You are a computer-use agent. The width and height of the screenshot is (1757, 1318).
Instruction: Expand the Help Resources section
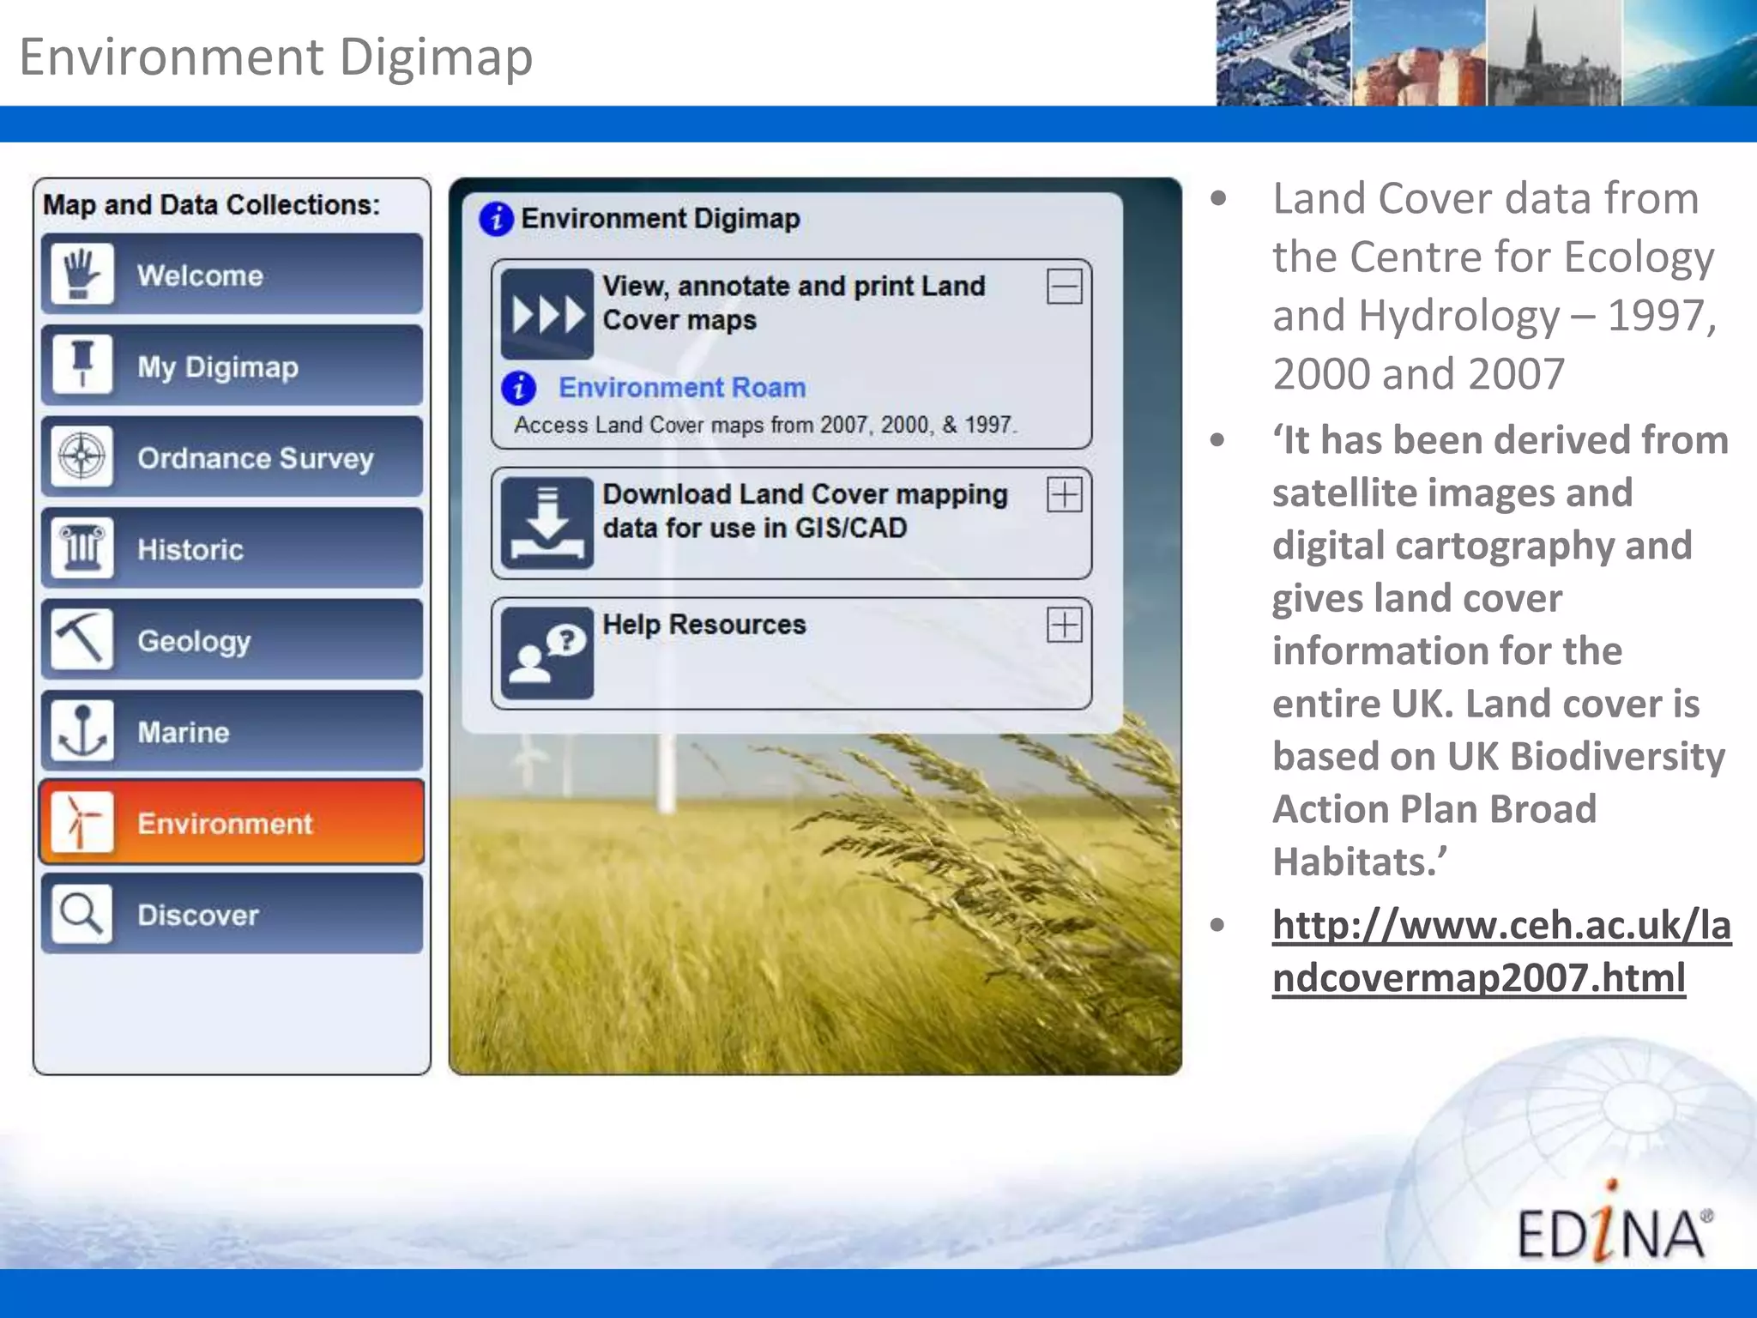[1064, 626]
